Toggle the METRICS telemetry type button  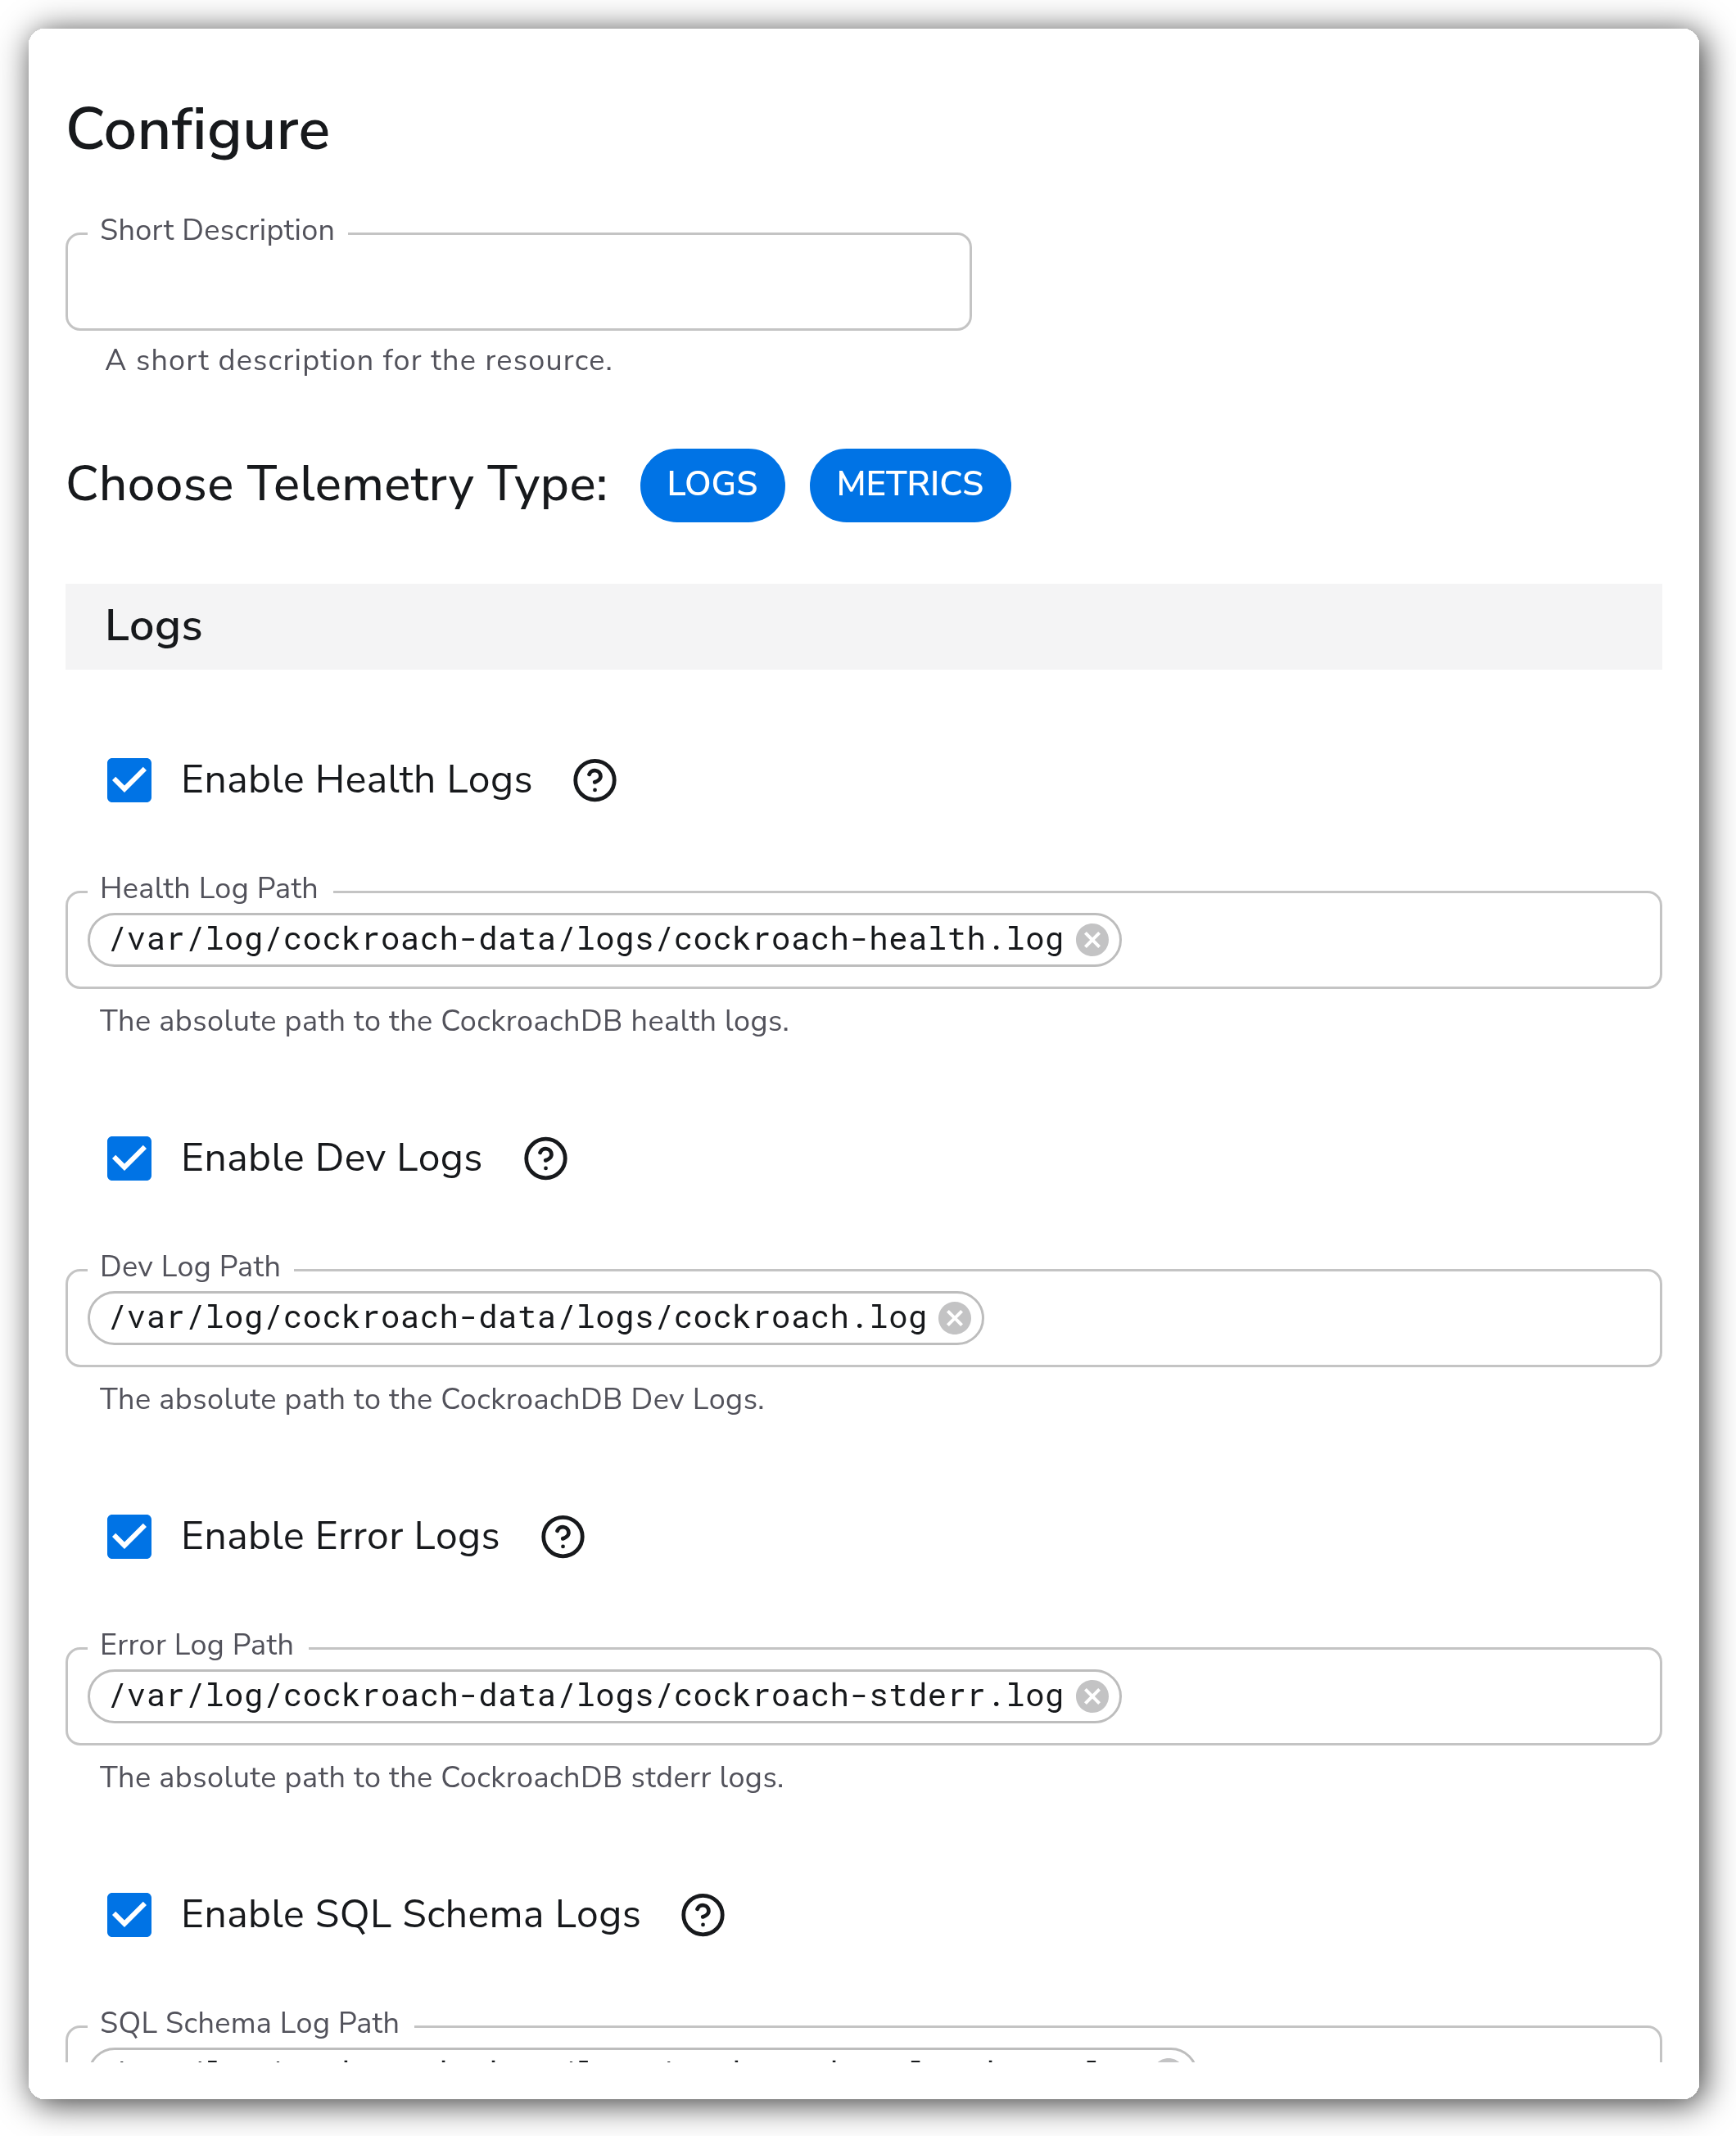click(x=910, y=485)
